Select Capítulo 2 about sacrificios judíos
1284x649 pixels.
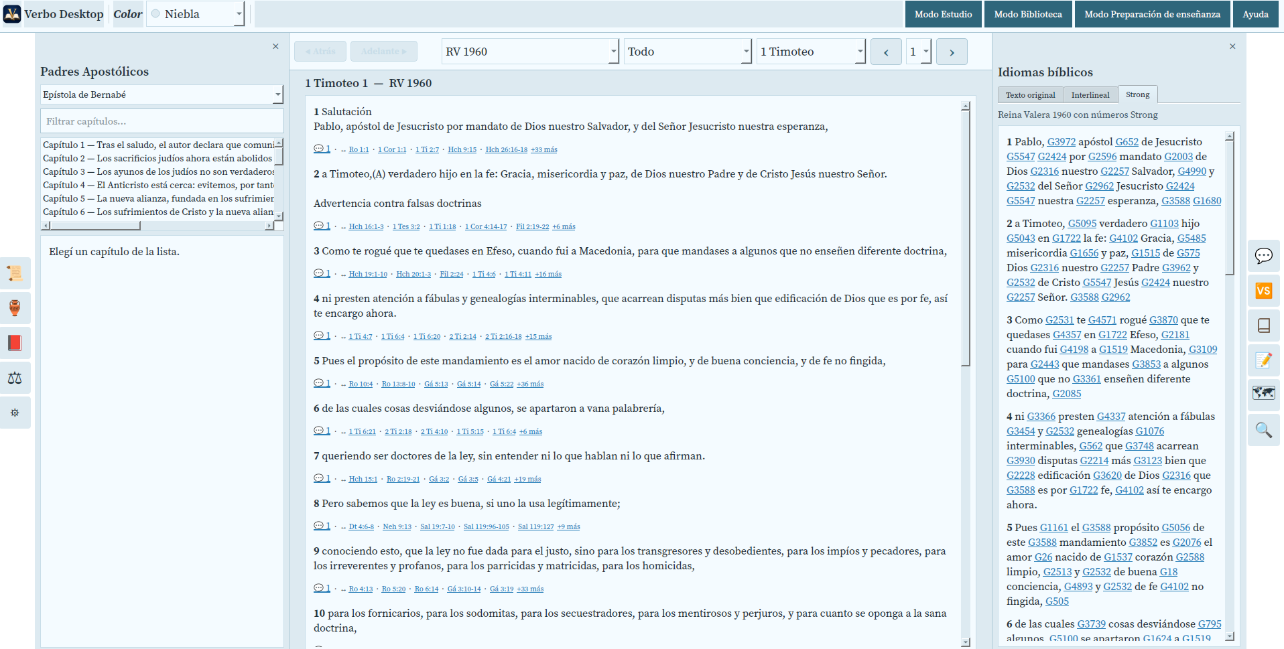(x=158, y=158)
